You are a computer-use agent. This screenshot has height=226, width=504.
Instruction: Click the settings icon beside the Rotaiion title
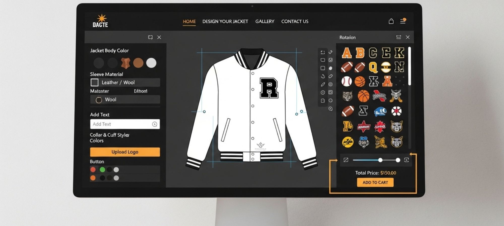pos(398,37)
